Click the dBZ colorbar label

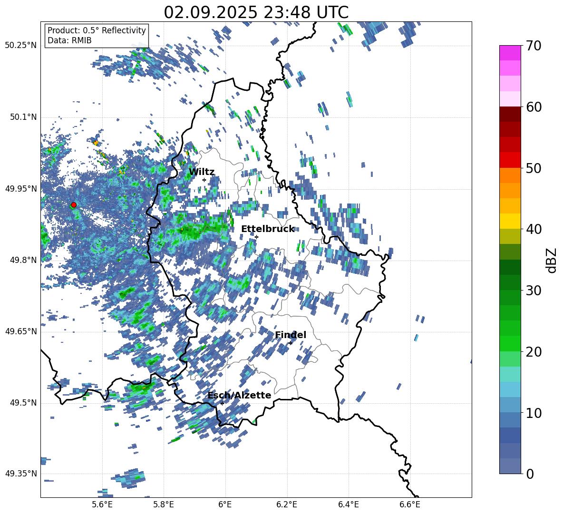[x=551, y=260]
